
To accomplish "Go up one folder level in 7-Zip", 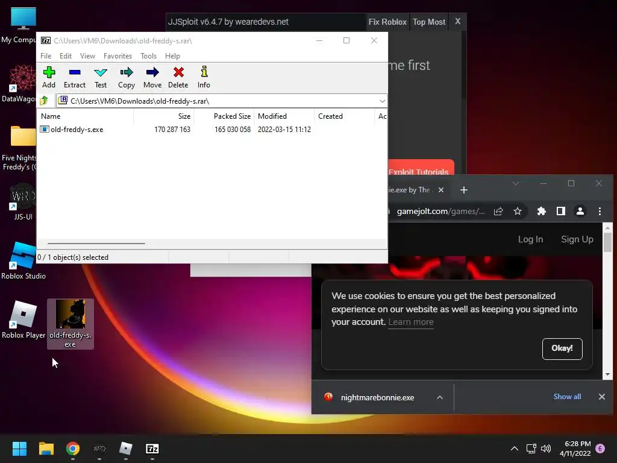I will click(44, 101).
